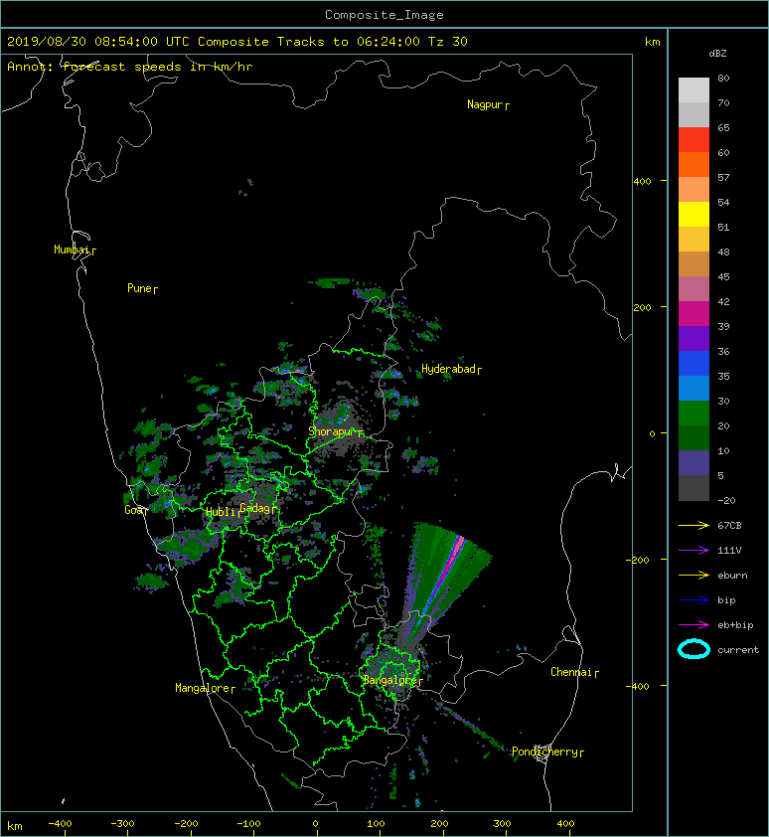Click the Gadag city label
The height and width of the screenshot is (837, 769).
(258, 508)
